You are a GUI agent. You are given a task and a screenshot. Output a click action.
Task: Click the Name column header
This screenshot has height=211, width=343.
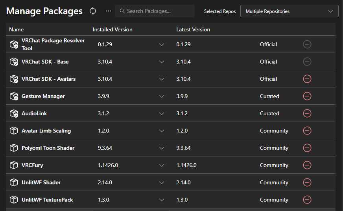[x=17, y=29]
